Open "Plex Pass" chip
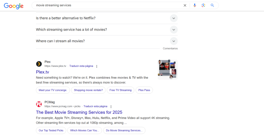The image size is (264, 136). [x=144, y=90]
